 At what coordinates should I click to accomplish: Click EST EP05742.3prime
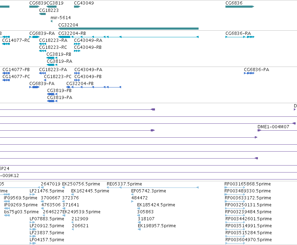(x=132, y=194)
